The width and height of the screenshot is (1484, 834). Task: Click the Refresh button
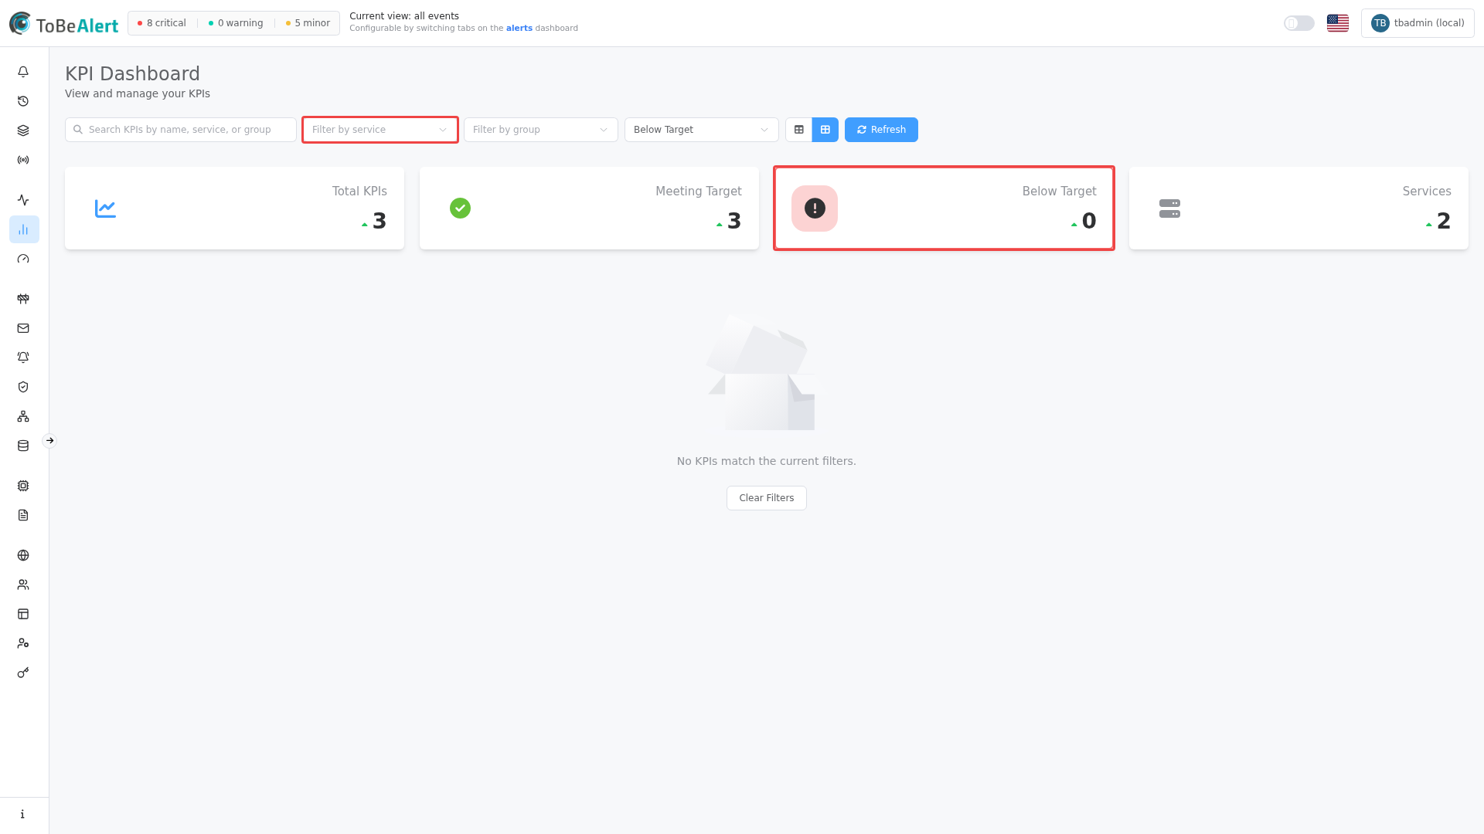(x=881, y=130)
